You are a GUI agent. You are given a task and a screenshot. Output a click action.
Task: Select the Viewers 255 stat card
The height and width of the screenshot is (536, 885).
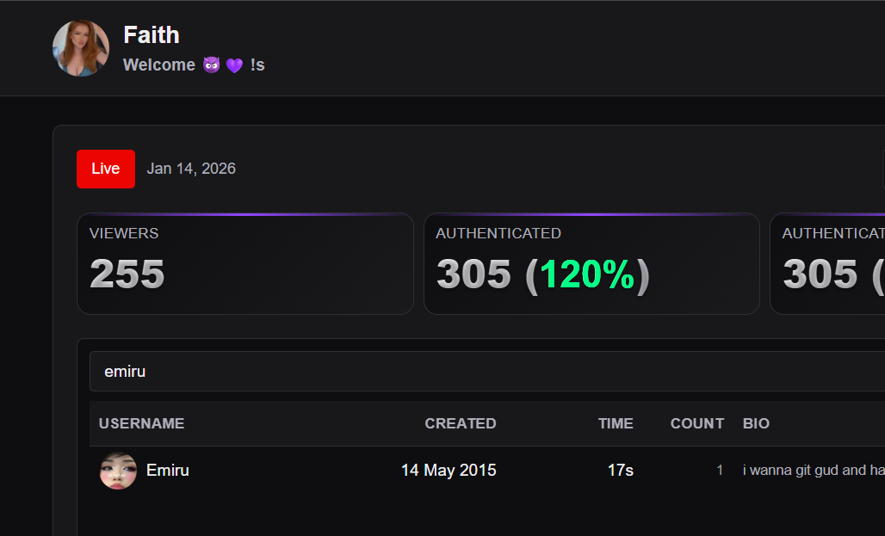(x=245, y=263)
